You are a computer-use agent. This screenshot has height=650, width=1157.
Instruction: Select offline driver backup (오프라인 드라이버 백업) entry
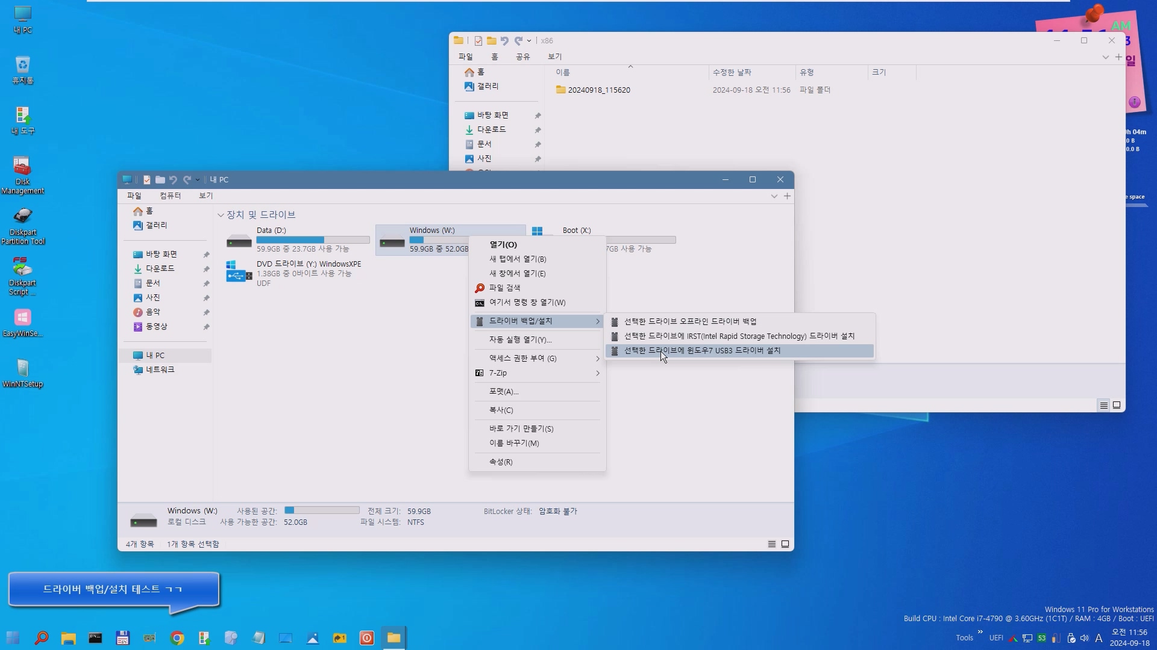pos(690,321)
